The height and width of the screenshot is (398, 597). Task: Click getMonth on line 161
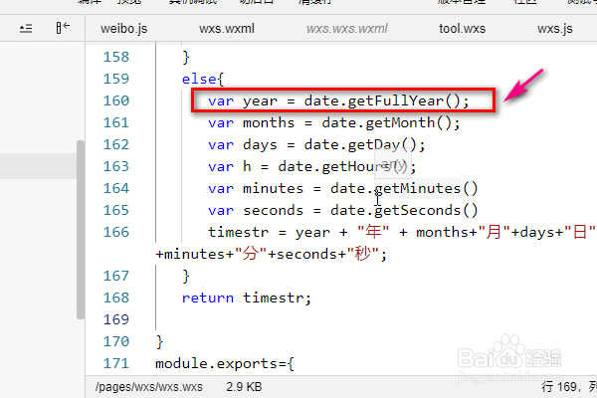[x=400, y=122]
